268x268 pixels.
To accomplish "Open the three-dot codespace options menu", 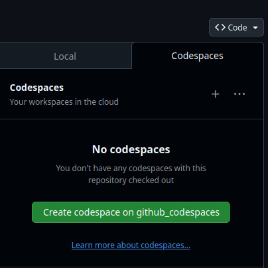I will (239, 94).
